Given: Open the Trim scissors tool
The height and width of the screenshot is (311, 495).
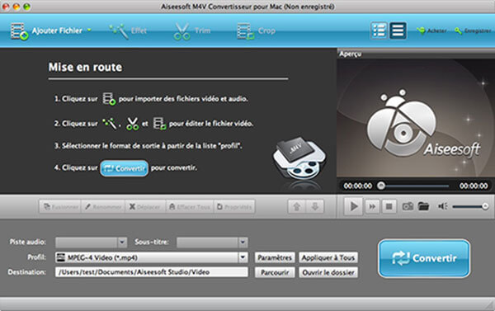Looking at the screenshot, I should click(x=191, y=31).
